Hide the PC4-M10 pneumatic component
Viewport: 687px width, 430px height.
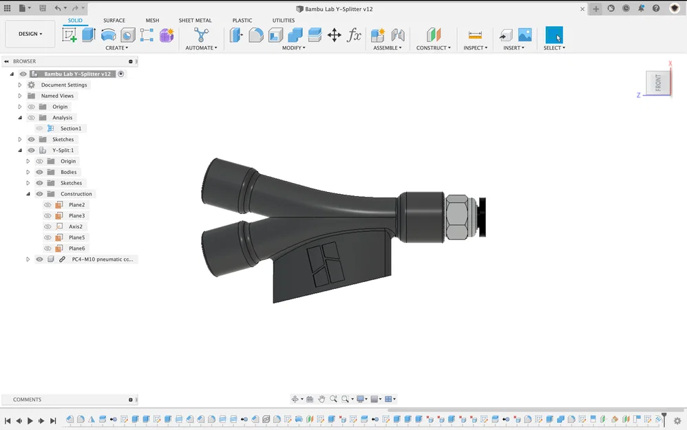click(x=39, y=259)
